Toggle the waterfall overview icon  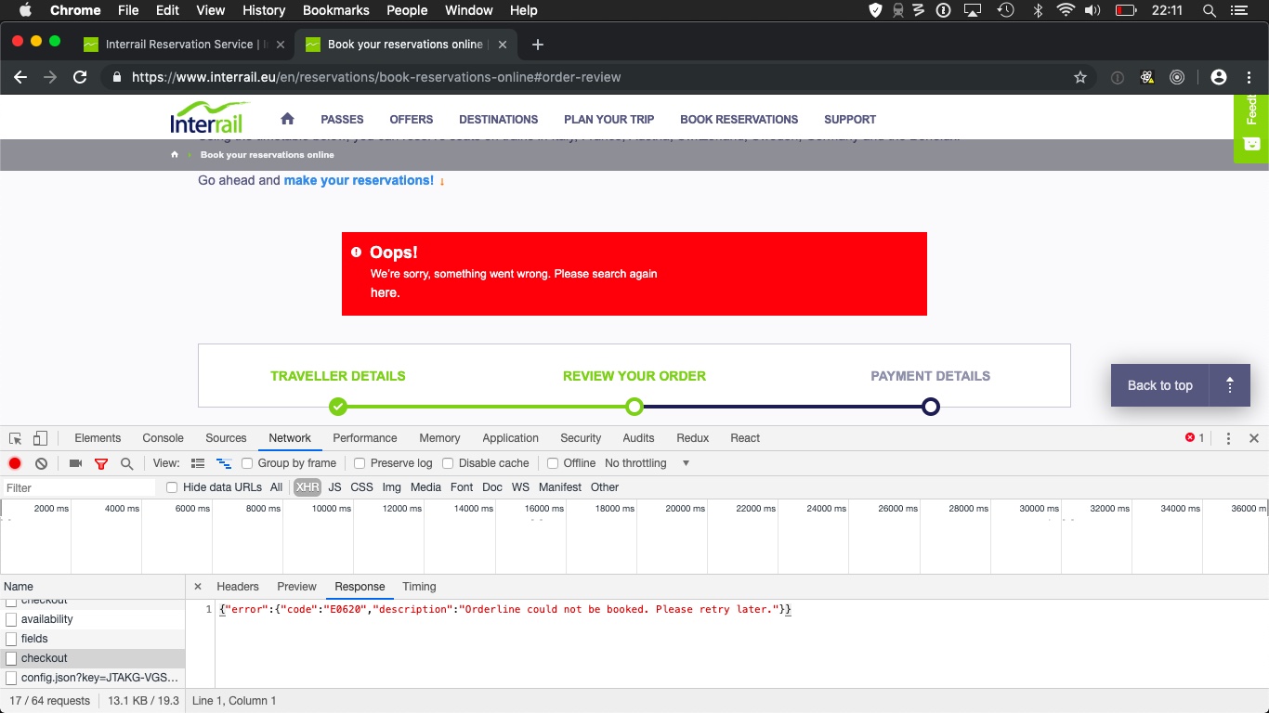[224, 463]
